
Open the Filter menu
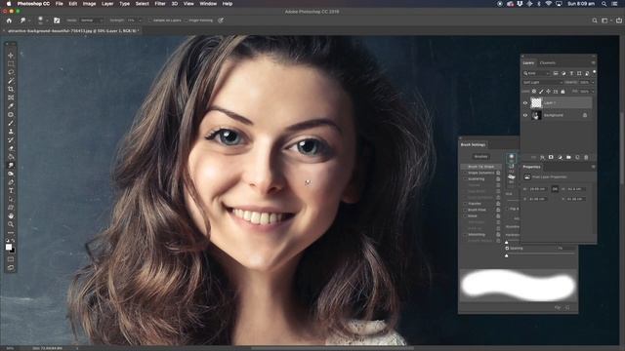pyautogui.click(x=160, y=4)
